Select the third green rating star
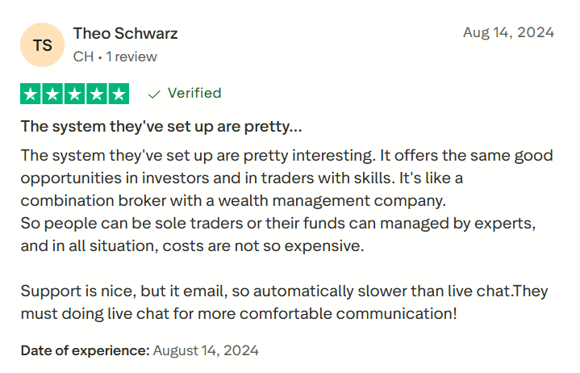Viewport: 580px width, 373px height. coord(74,94)
